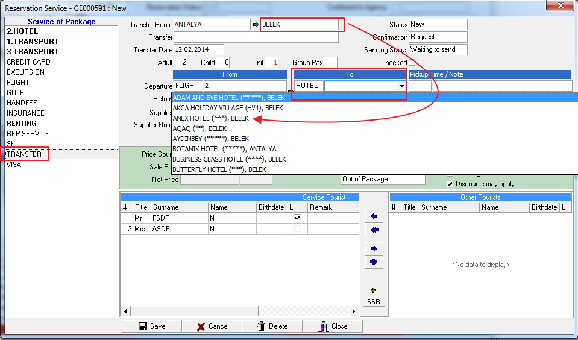578x340 pixels.
Task: Click the double left arrow move-all button
Action: 374,230
